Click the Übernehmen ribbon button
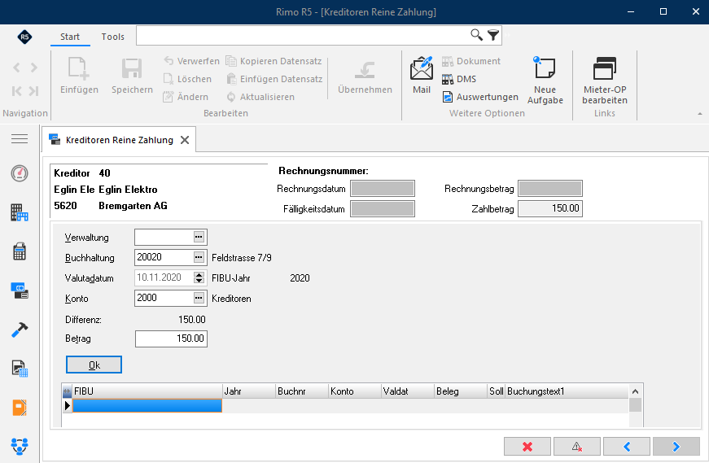Screen dimensions: 709x463 [365, 76]
